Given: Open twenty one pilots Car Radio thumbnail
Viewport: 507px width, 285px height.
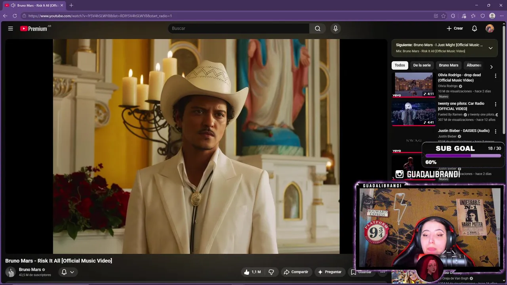Looking at the screenshot, I should coord(414,113).
